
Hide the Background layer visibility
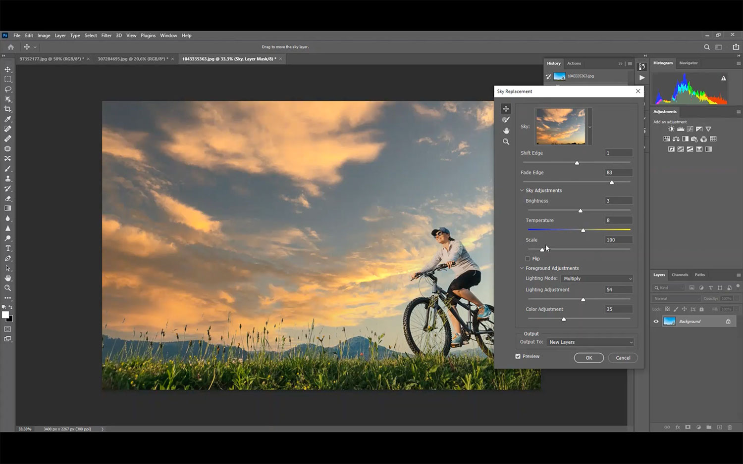(x=656, y=322)
